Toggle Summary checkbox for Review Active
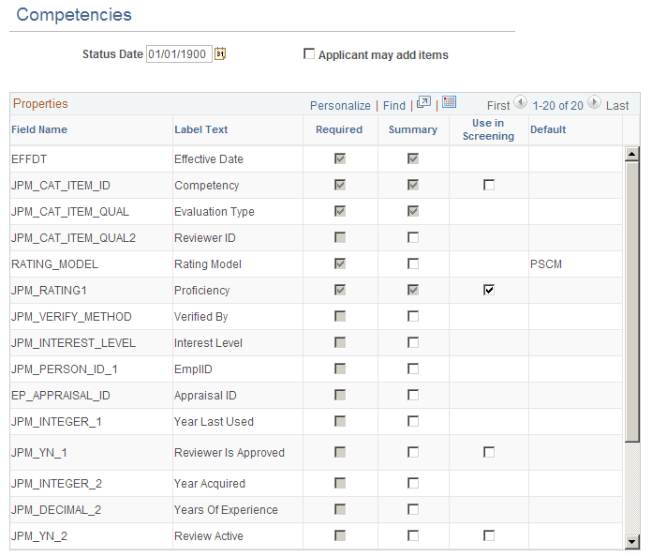 [413, 535]
